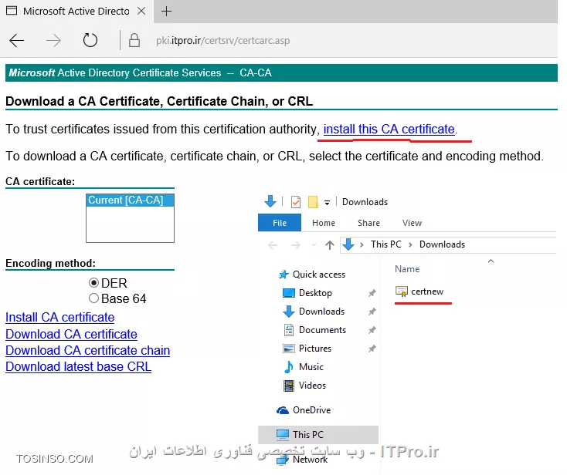
Task: Click the pin icon next to Documents
Action: [372, 330]
